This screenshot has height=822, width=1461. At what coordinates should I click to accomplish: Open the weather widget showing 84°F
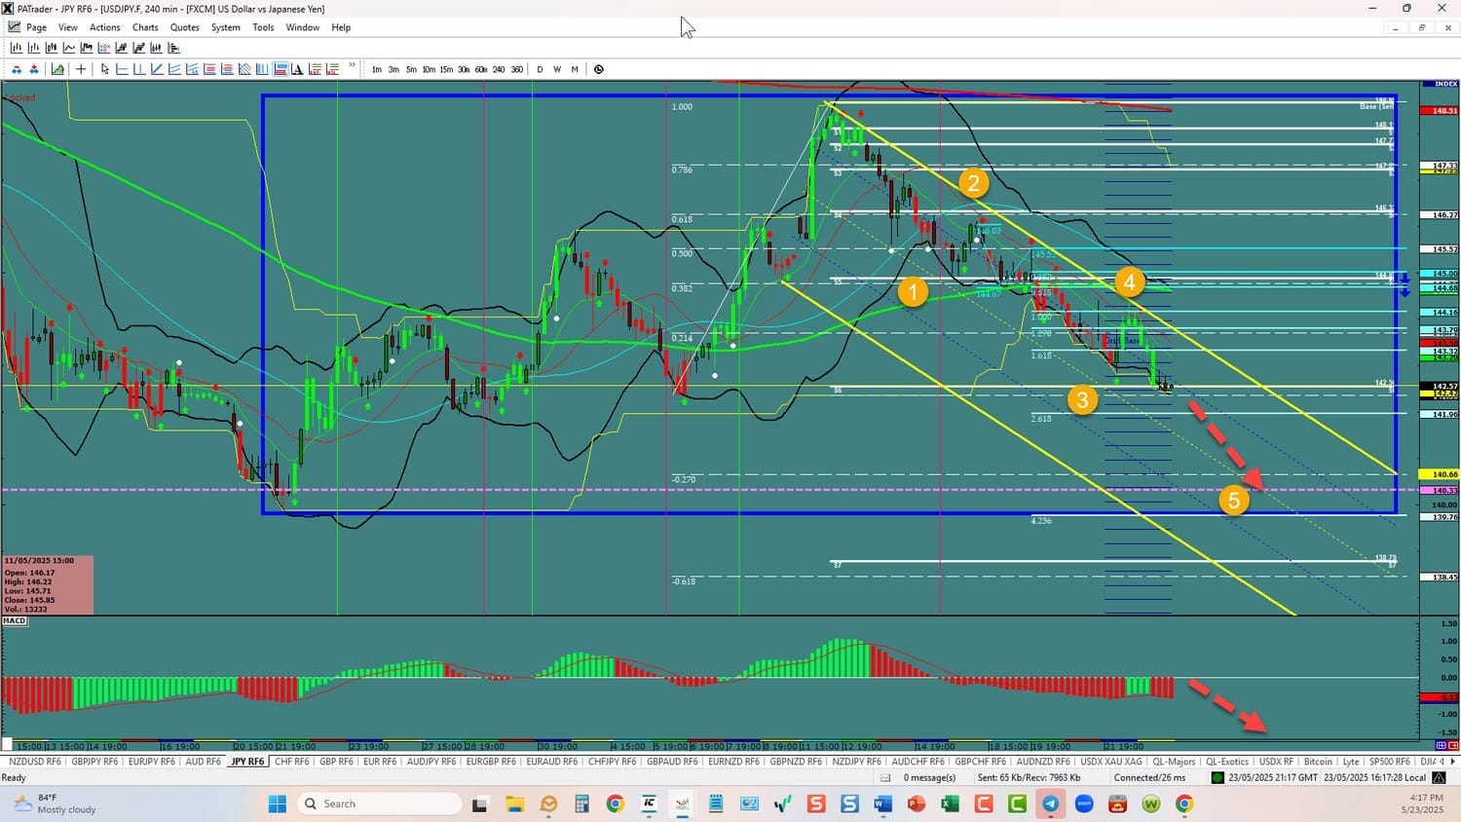[x=56, y=803]
